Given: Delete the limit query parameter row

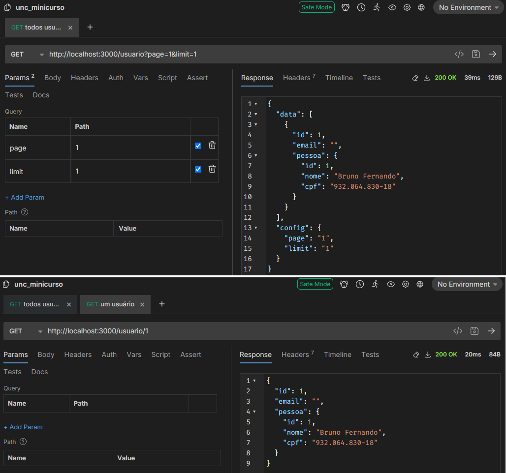Looking at the screenshot, I should pyautogui.click(x=212, y=169).
